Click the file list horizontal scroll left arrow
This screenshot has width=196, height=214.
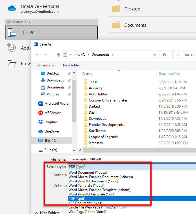click(80, 150)
